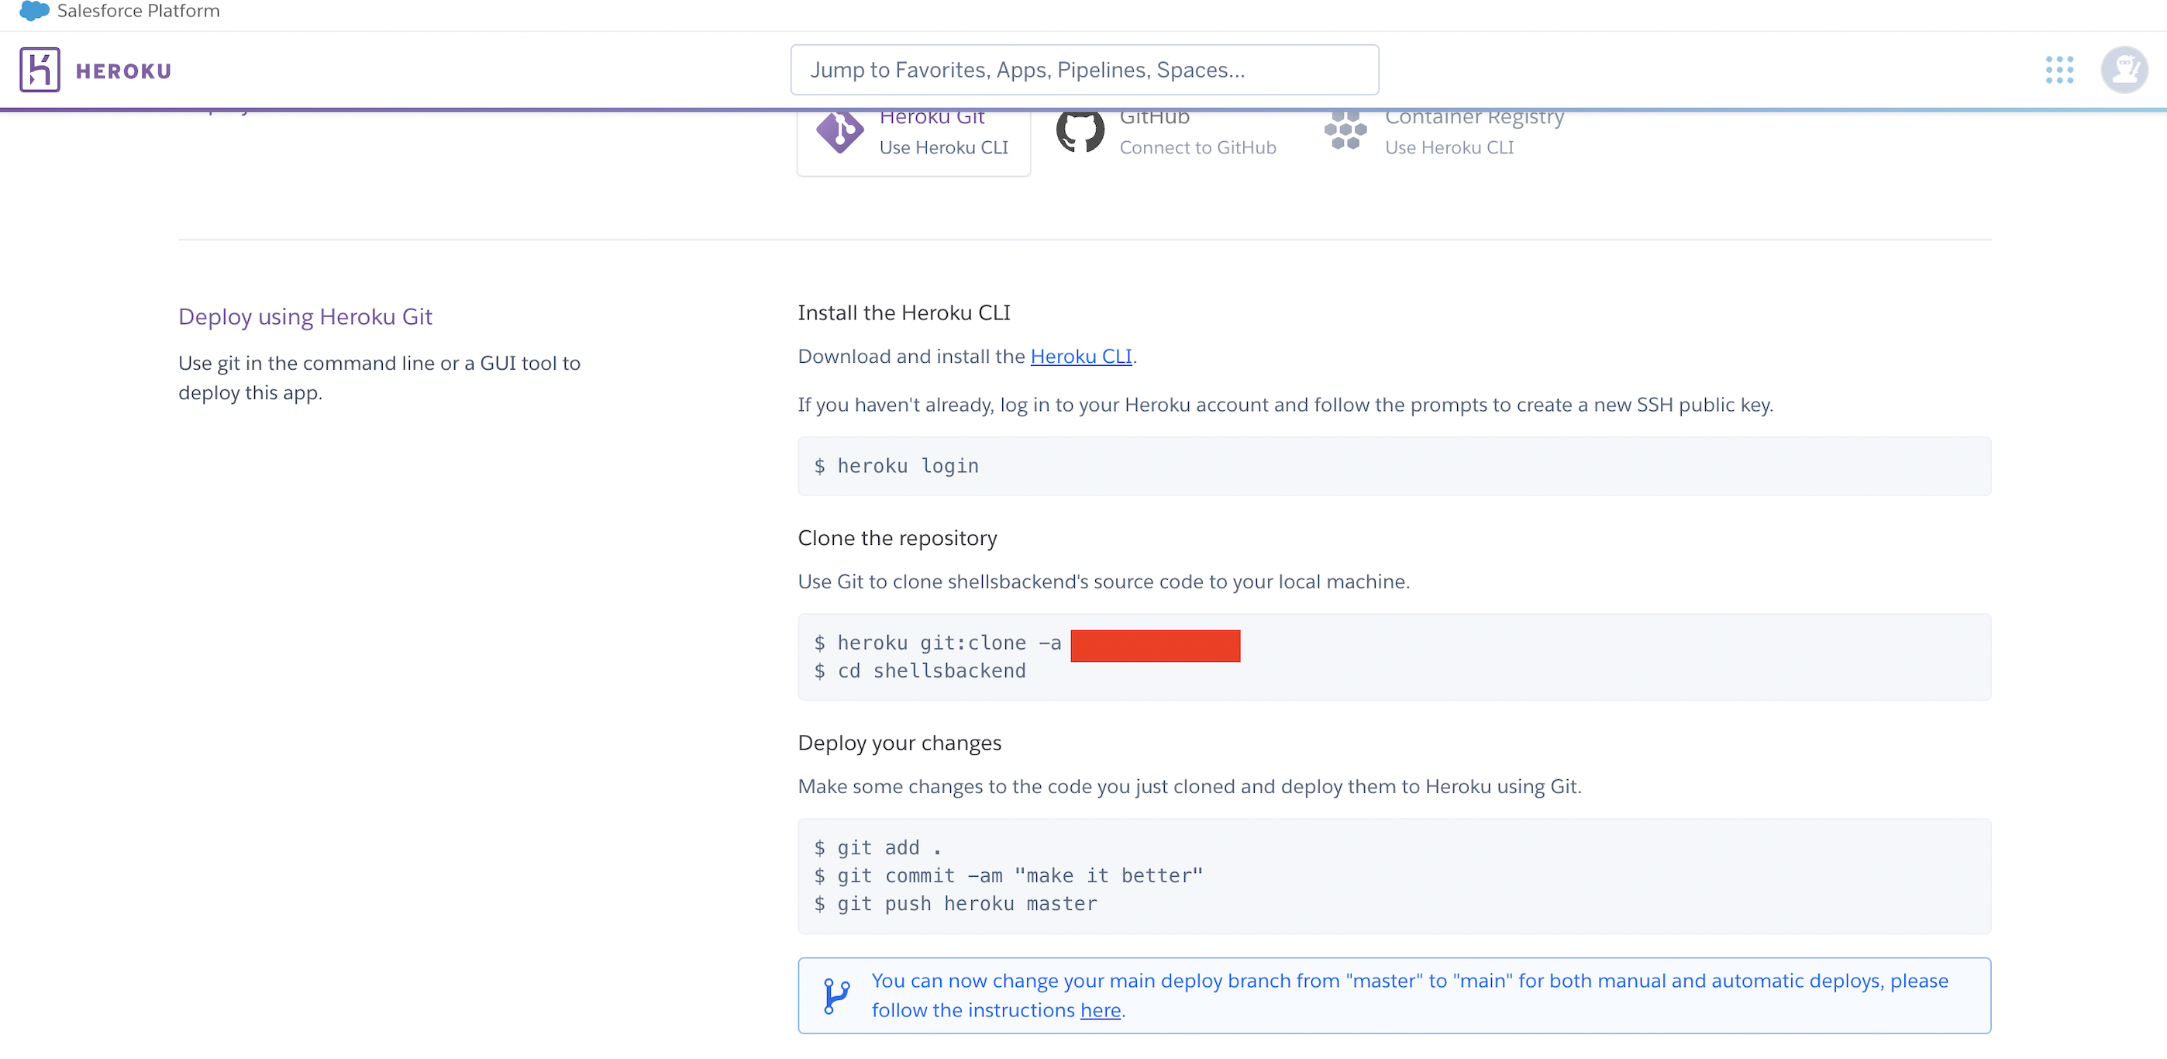The height and width of the screenshot is (1059, 2167).
Task: Open the Heroku CLI download link
Action: 1081,357
